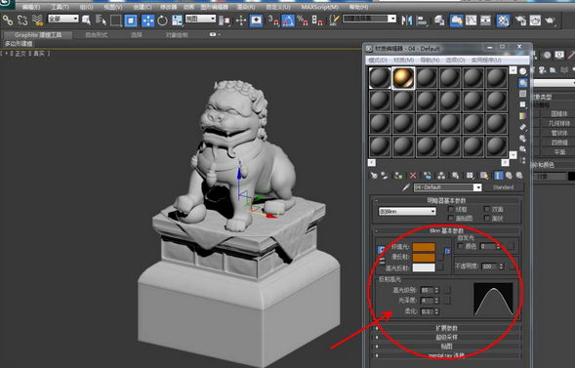
Task: Click the teapot Render Production icon
Action: (x=550, y=20)
